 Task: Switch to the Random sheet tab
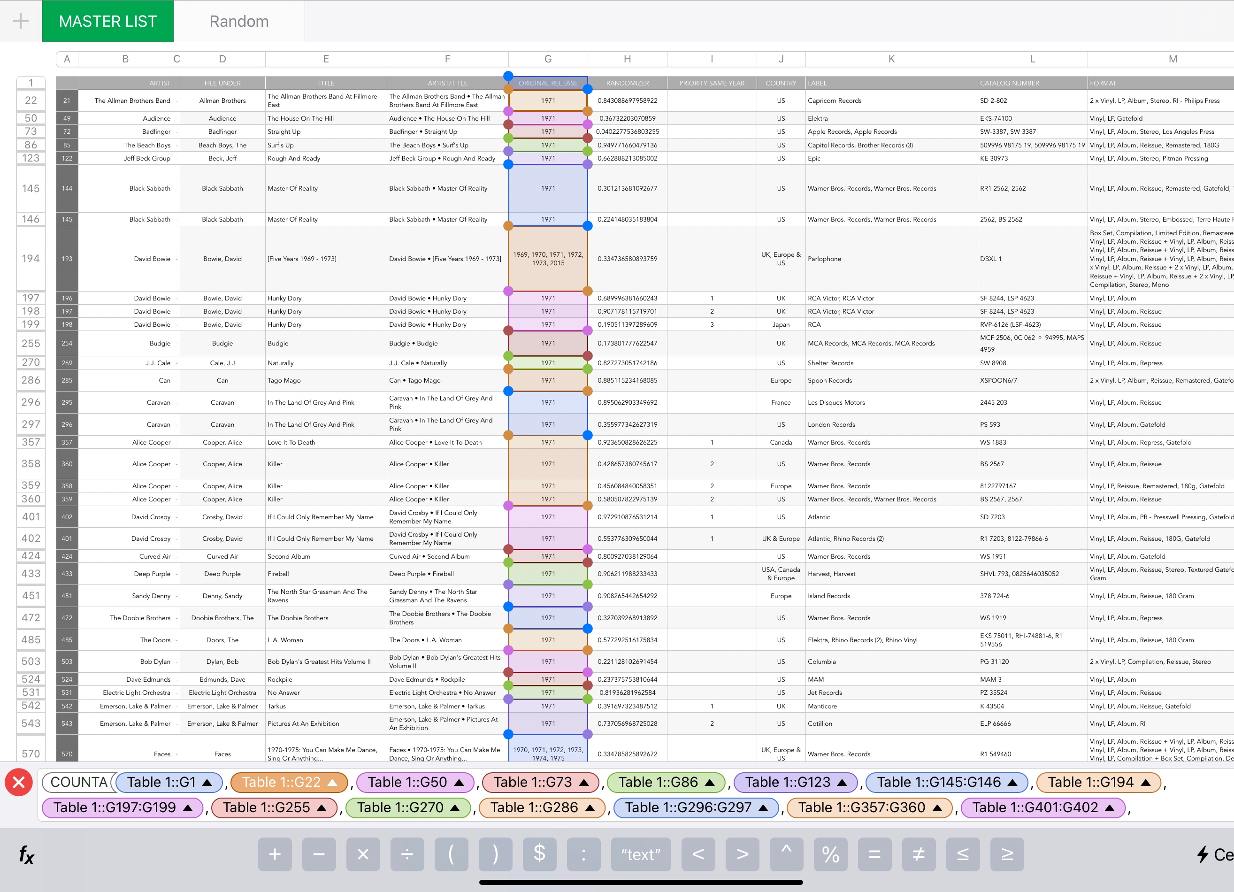239,21
